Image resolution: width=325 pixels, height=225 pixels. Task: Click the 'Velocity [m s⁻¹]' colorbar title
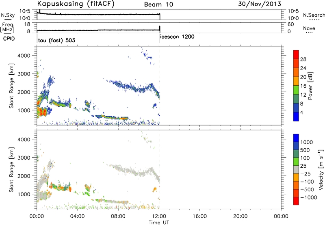(x=321, y=169)
